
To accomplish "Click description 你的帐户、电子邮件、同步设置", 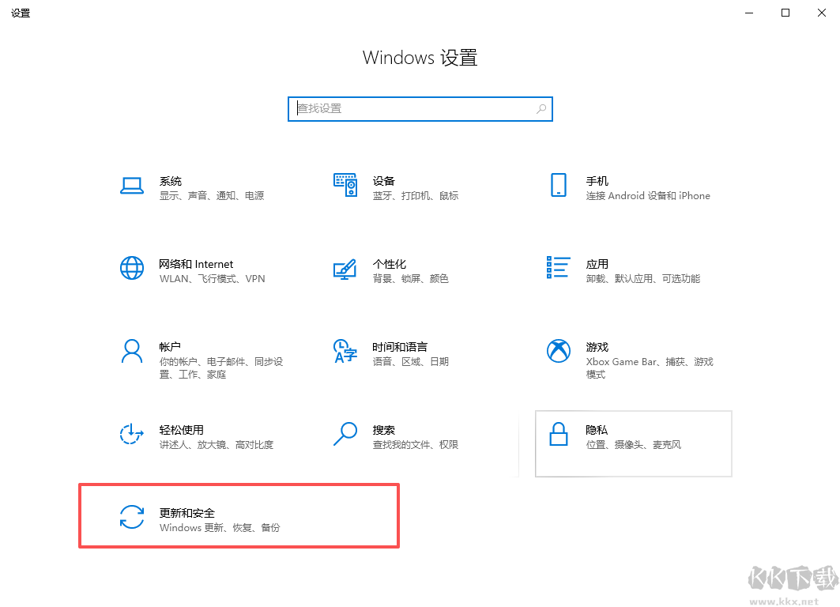I will coord(221,368).
